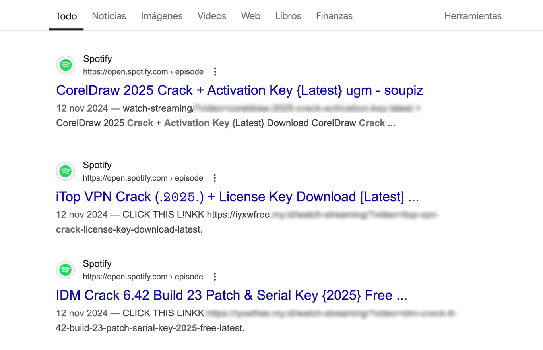The image size is (543, 350).
Task: Open iTop VPN Crack result title
Action: click(238, 197)
